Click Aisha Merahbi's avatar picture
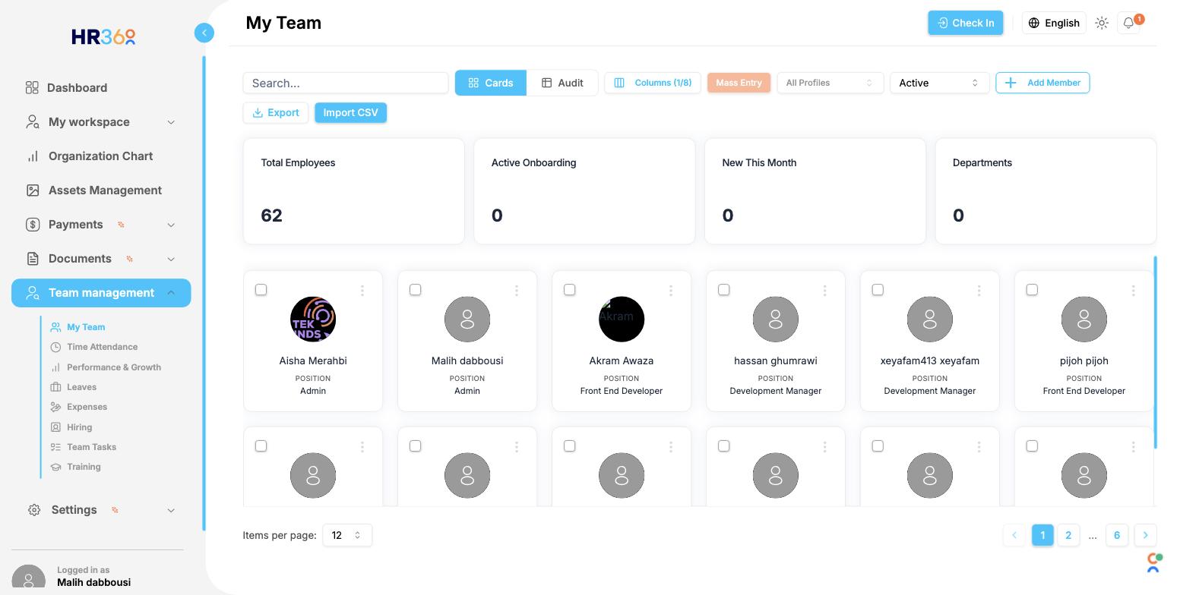1180x595 pixels. 313,320
